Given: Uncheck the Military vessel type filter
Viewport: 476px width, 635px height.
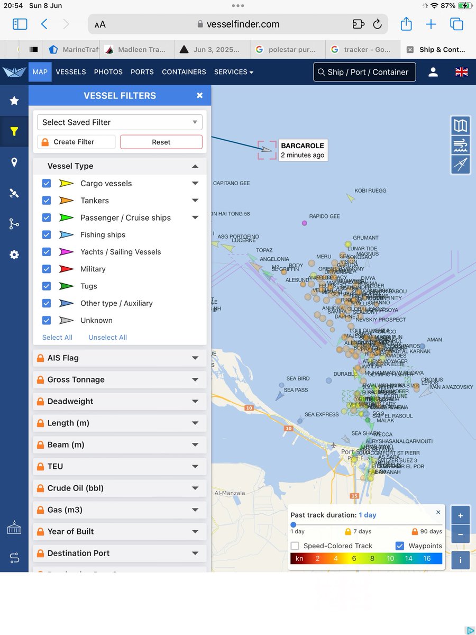Looking at the screenshot, I should click(x=46, y=269).
